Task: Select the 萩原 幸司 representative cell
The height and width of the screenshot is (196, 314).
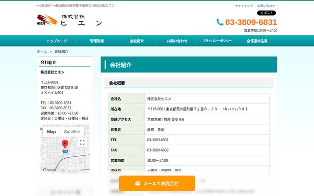Action: pyautogui.click(x=207, y=129)
